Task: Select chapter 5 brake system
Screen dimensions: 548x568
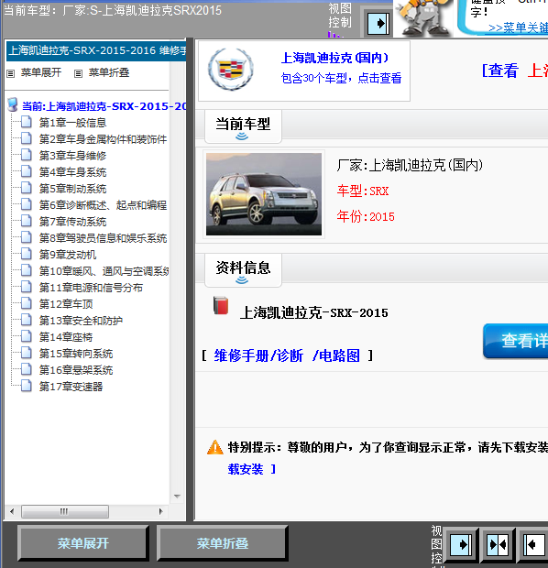Action: click(72, 189)
